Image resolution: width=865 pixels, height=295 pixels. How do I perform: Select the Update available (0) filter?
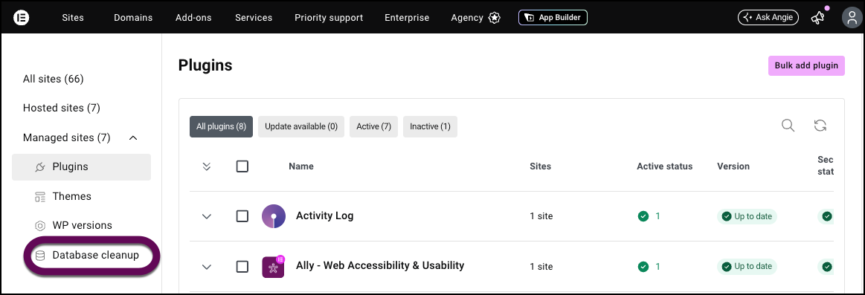[x=301, y=126]
